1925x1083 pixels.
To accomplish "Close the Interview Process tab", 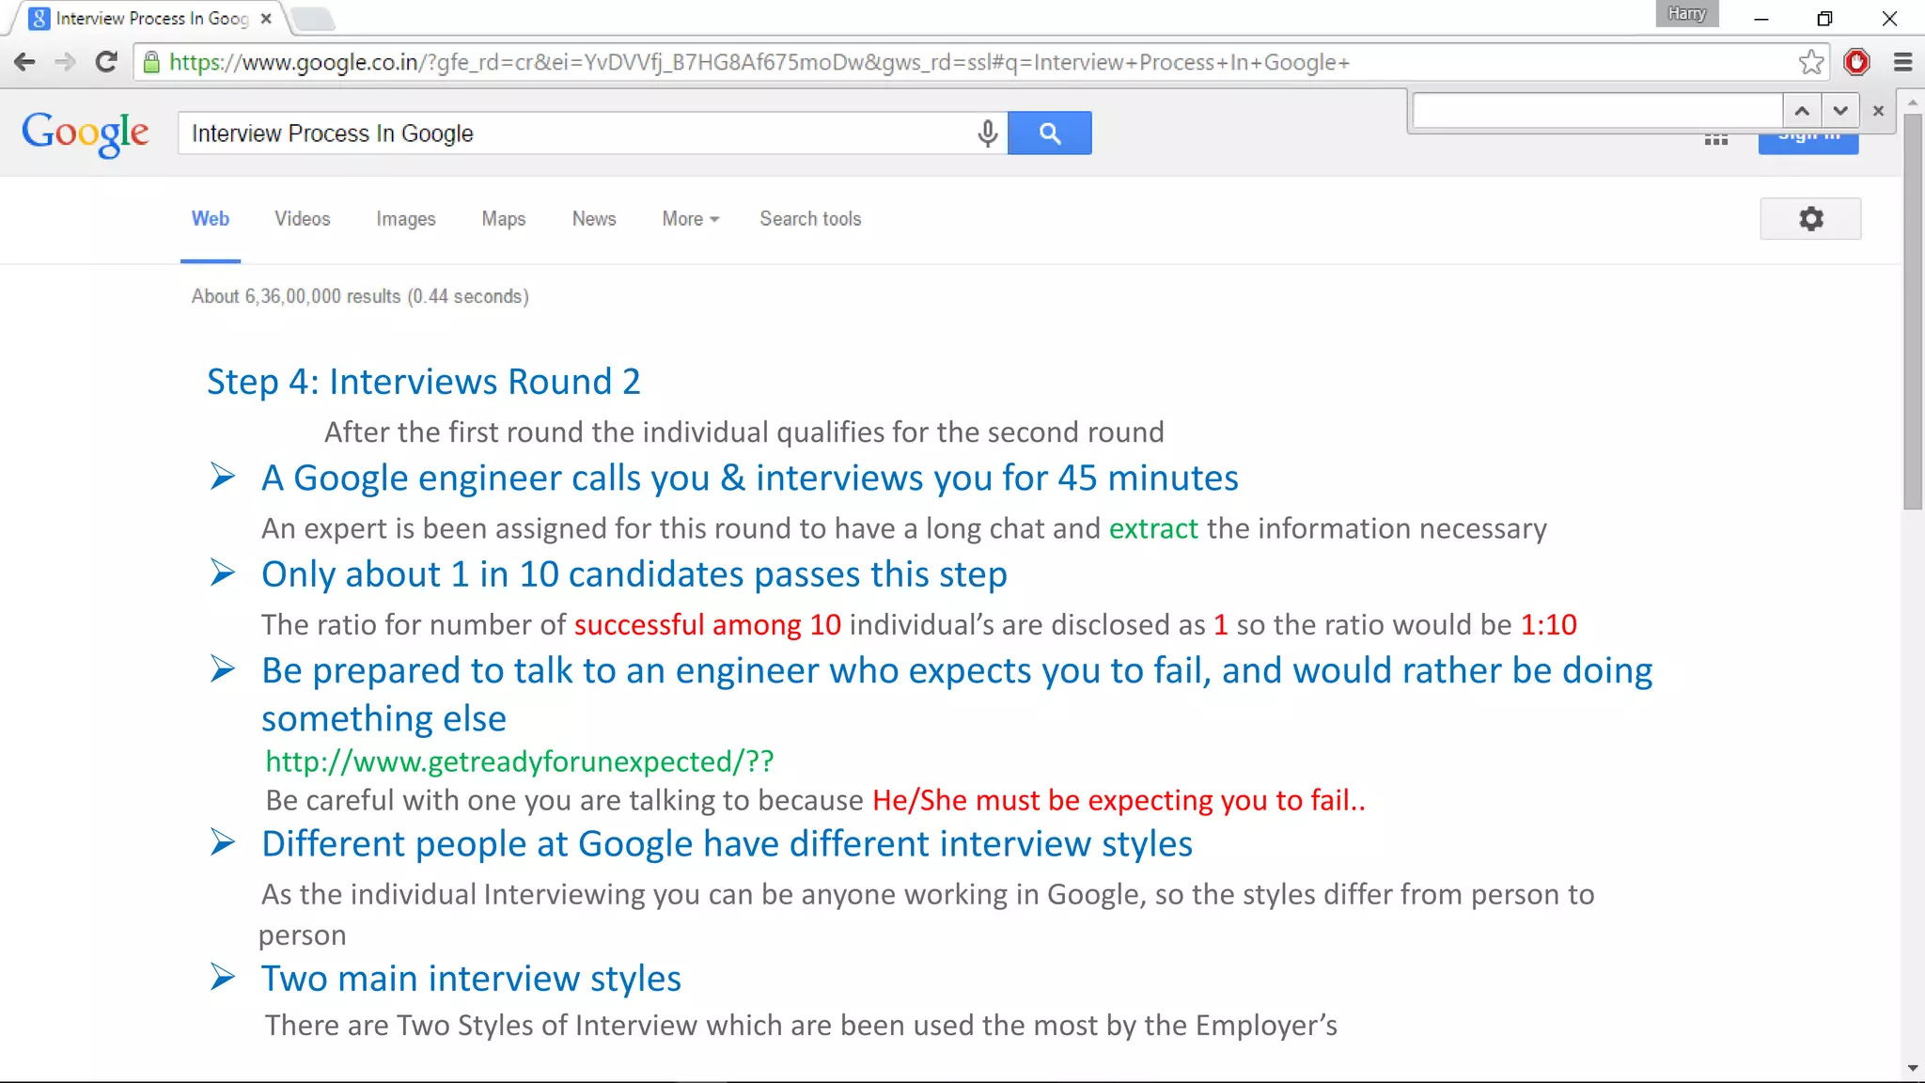I will tap(266, 18).
